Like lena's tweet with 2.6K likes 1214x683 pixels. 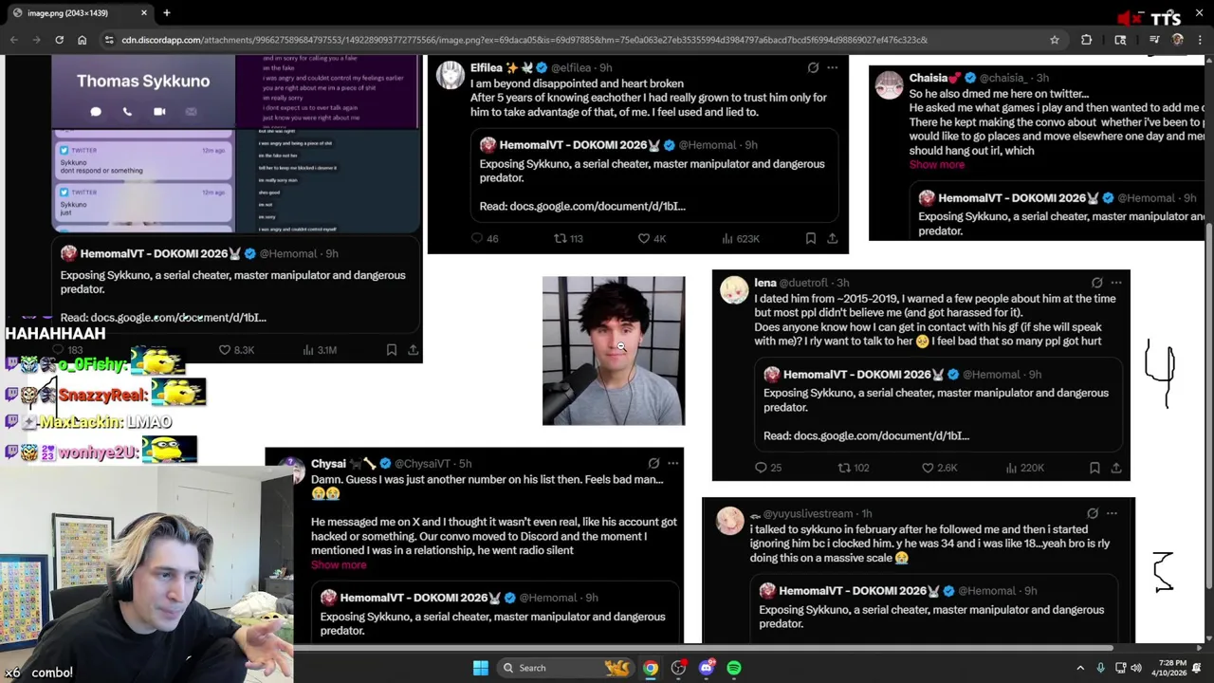pos(928,468)
